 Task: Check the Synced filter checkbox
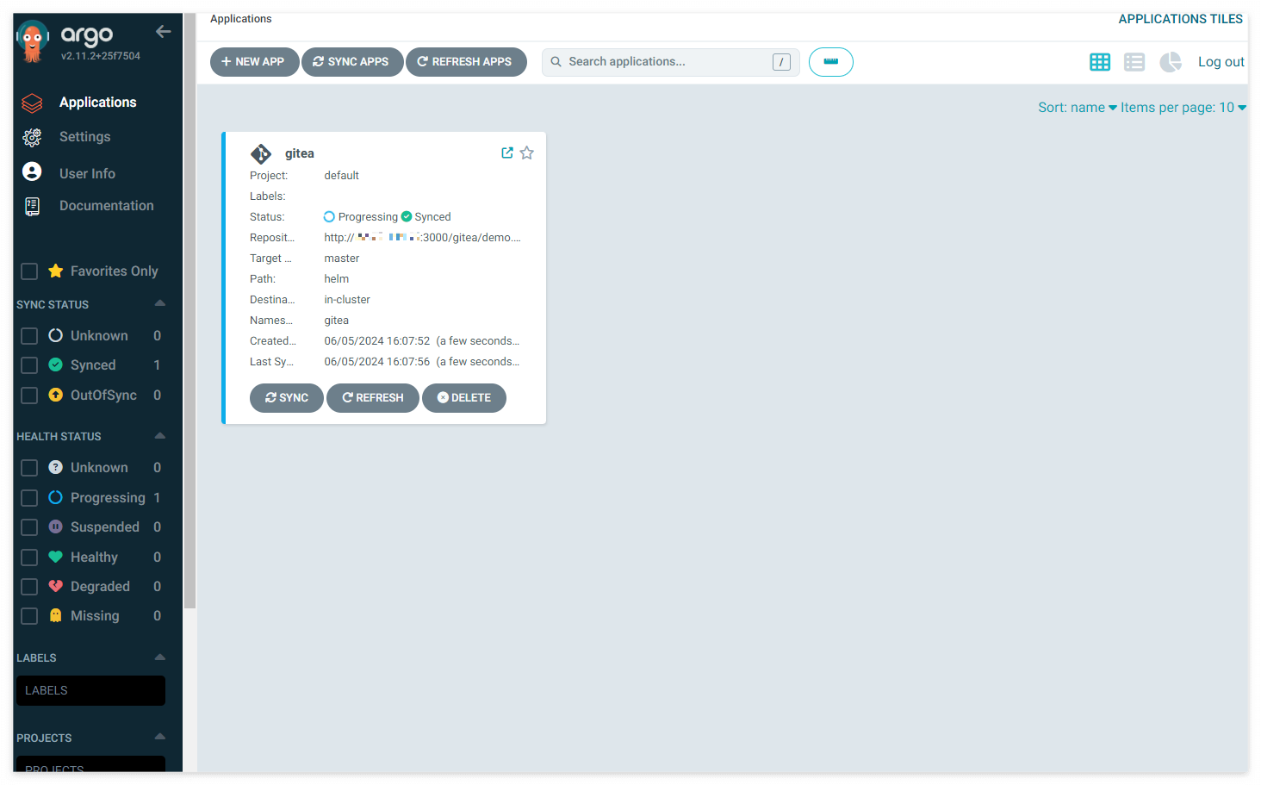[x=29, y=365]
